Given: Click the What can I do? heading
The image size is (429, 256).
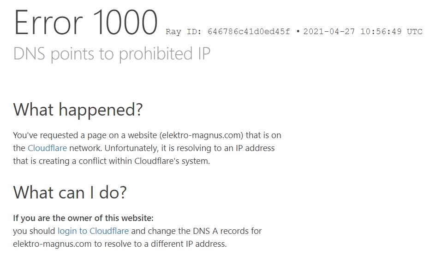Looking at the screenshot, I should tap(70, 192).
